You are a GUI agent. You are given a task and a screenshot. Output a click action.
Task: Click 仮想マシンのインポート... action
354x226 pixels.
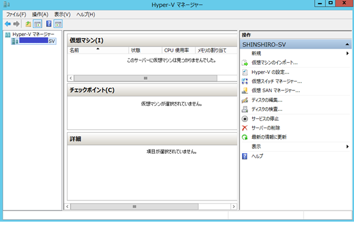coord(275,63)
